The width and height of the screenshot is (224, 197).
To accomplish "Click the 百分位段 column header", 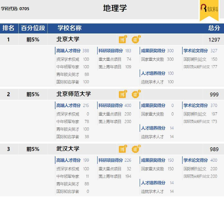I will [x=33, y=28].
